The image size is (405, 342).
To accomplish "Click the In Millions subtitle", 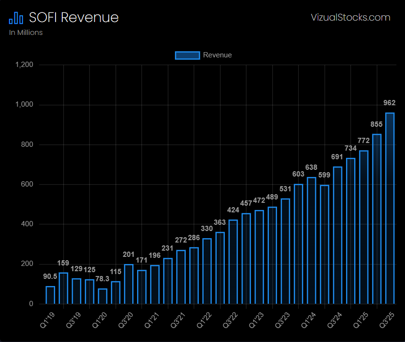I will point(26,33).
